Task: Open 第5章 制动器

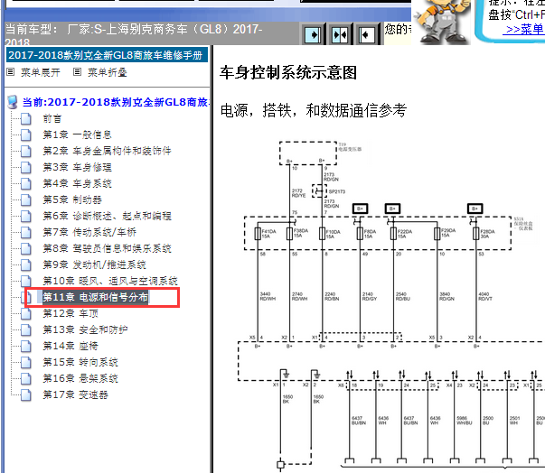Action: 72,199
